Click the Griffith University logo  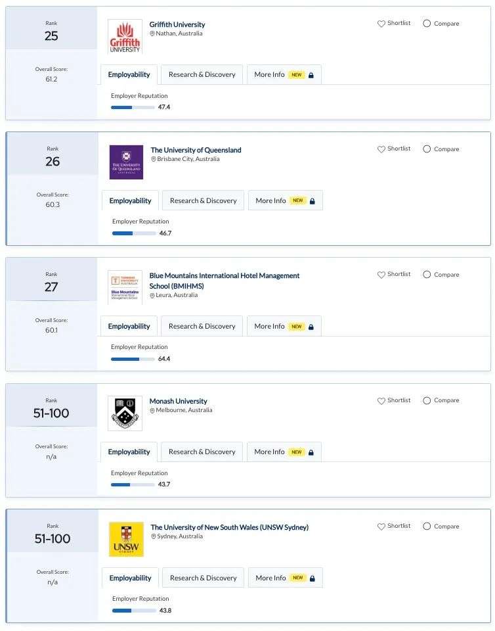coord(125,37)
